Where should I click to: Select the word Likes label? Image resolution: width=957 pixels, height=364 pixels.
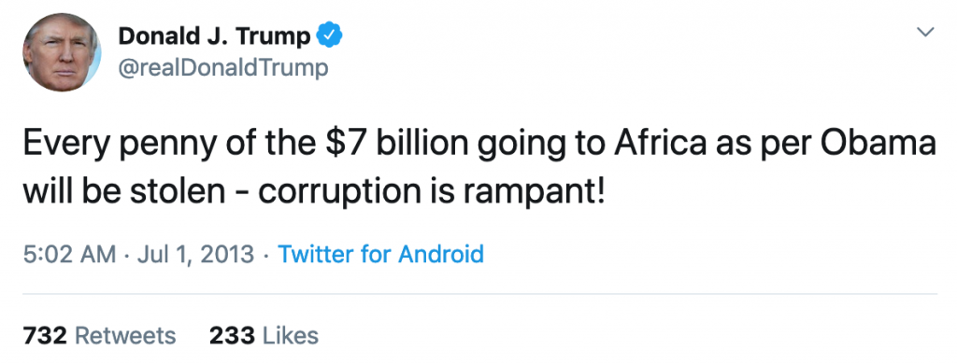(291, 336)
